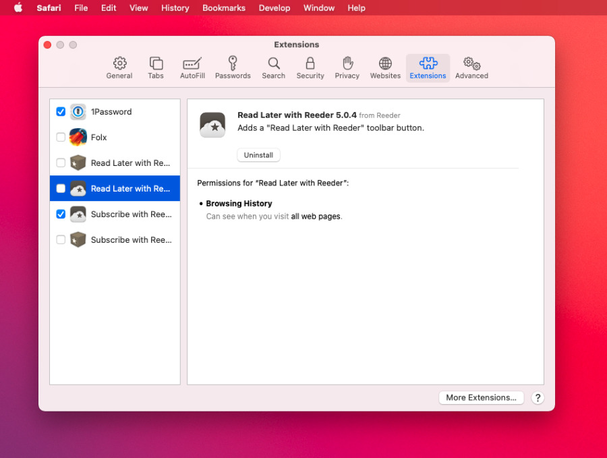Check the last Subscribe with Ree... checkbox
This screenshot has height=458, width=607.
point(61,239)
